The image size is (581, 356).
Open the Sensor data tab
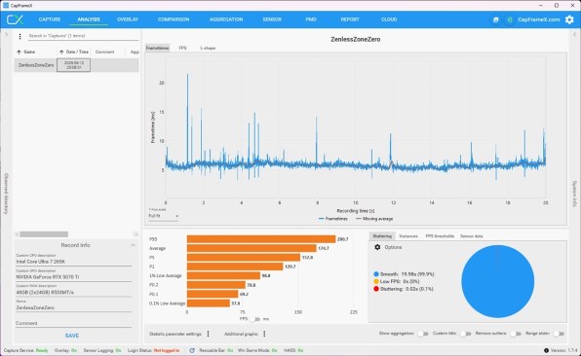tap(472, 235)
